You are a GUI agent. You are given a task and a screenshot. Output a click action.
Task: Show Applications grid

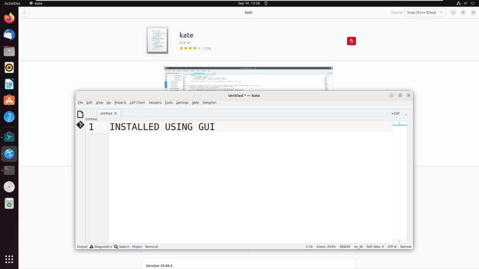[x=9, y=259]
